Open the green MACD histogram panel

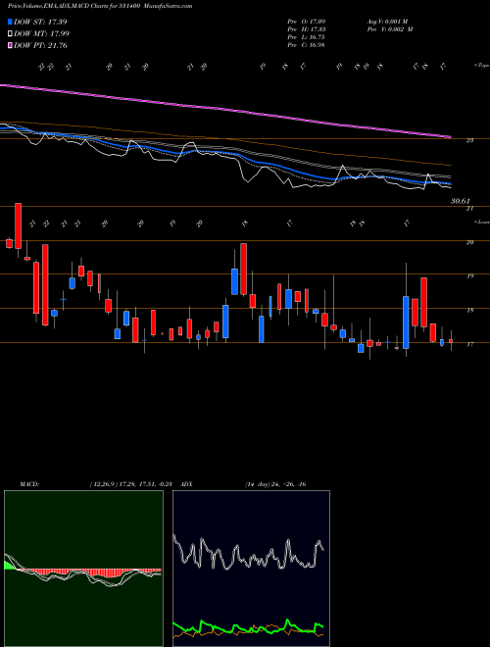pos(83,569)
